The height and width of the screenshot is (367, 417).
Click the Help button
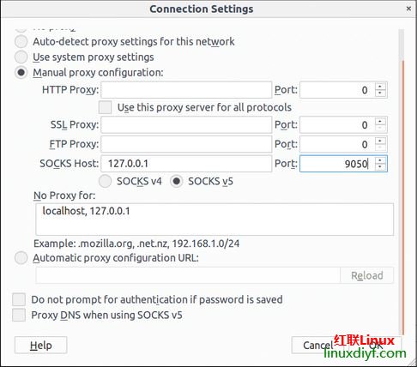pos(41,346)
